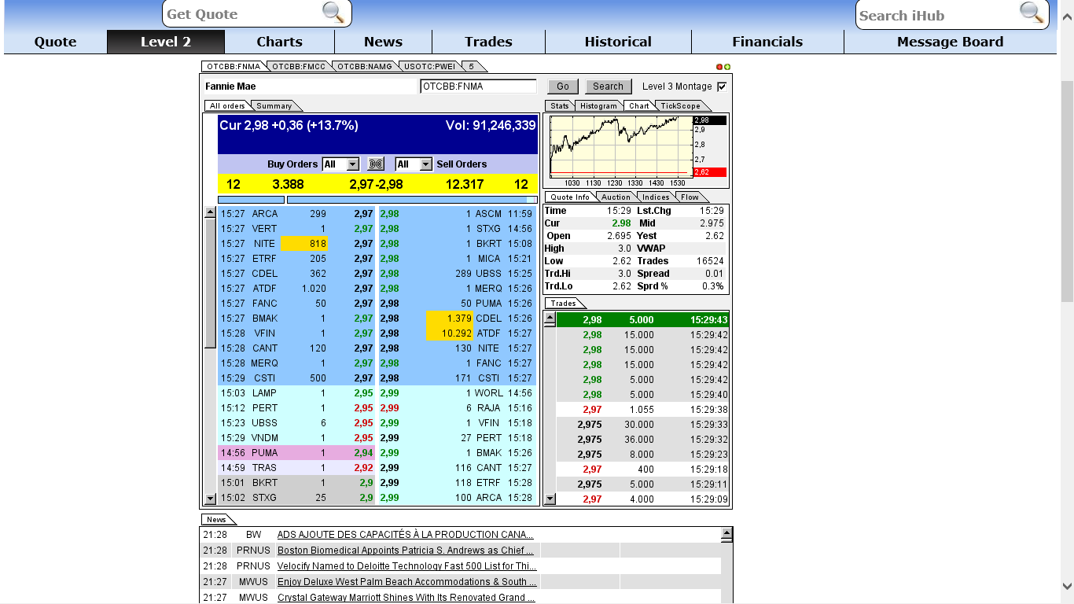Click the order book scrollbar thumb
The height and width of the screenshot is (604, 1074).
[x=210, y=283]
